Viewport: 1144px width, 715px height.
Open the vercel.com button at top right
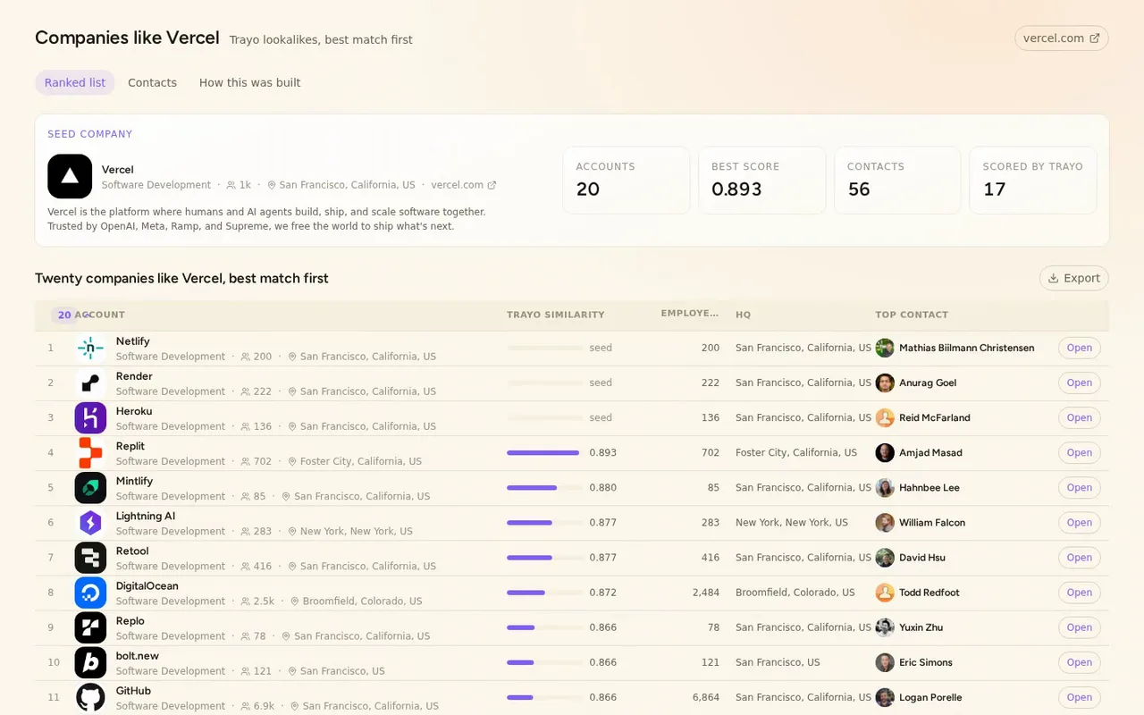(1062, 38)
